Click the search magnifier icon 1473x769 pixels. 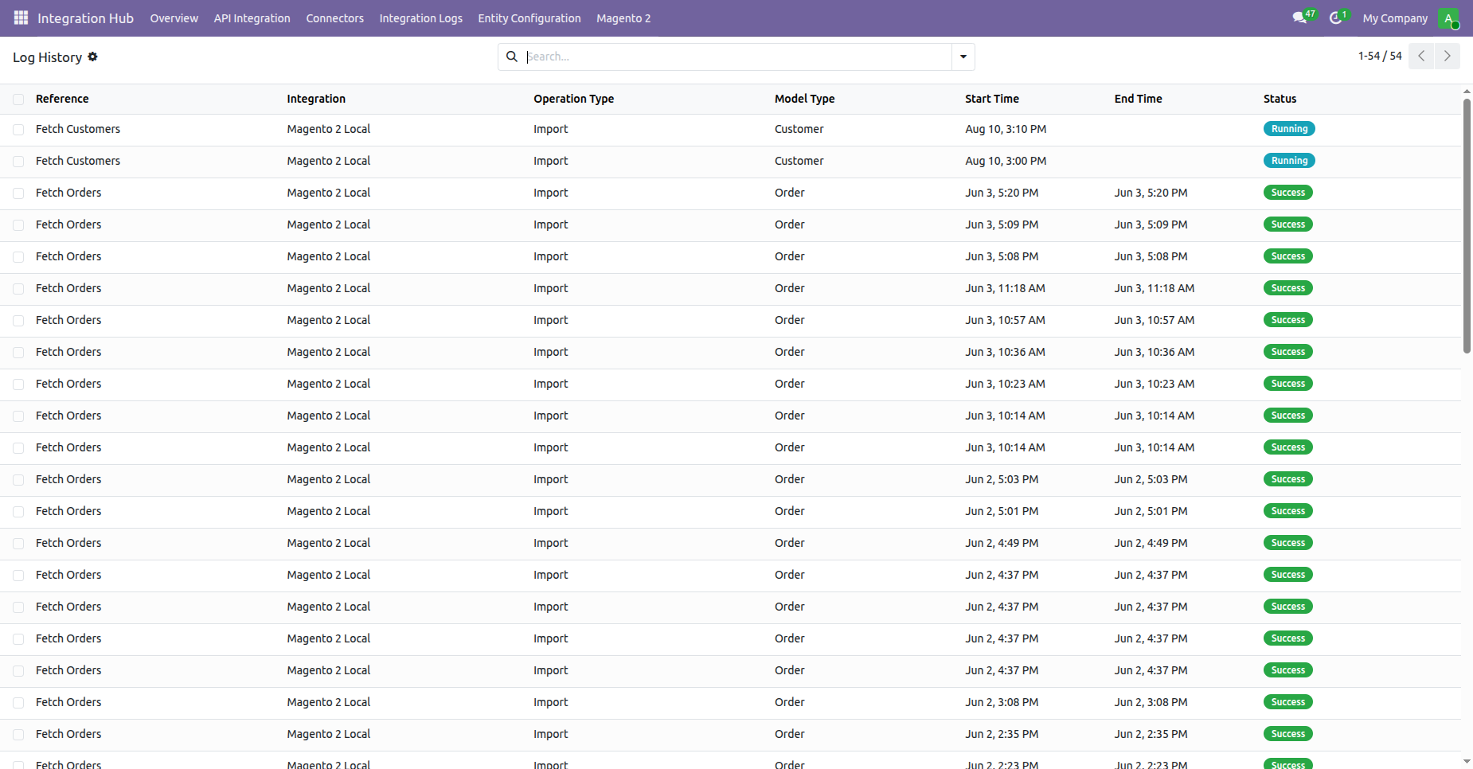tap(512, 57)
